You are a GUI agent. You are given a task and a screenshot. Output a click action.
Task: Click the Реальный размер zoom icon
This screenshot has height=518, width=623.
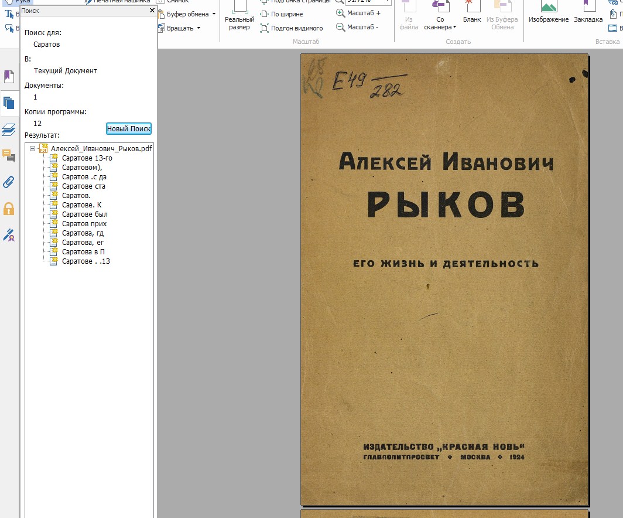pos(239,7)
